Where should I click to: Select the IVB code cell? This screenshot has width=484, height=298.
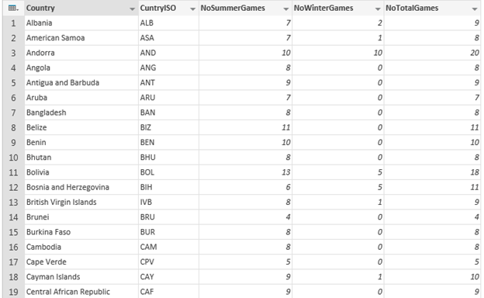(x=168, y=203)
